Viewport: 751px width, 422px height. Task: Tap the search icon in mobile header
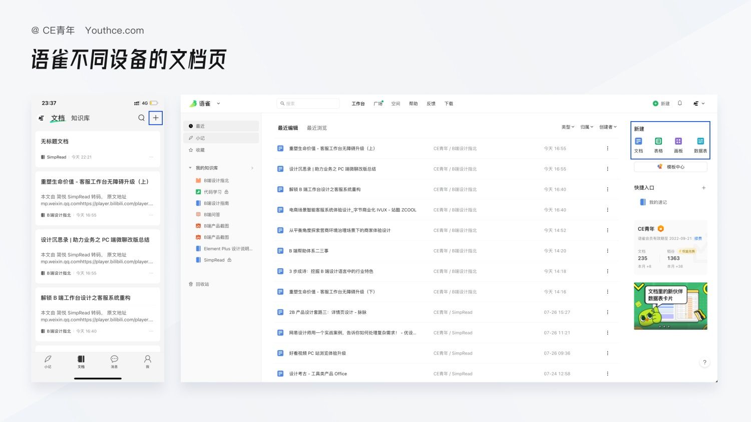tap(141, 118)
